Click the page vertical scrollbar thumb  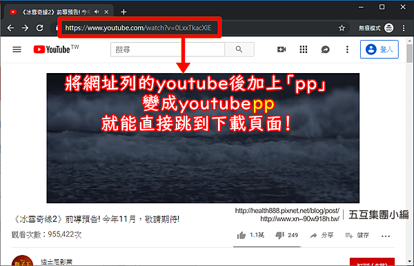409,53
